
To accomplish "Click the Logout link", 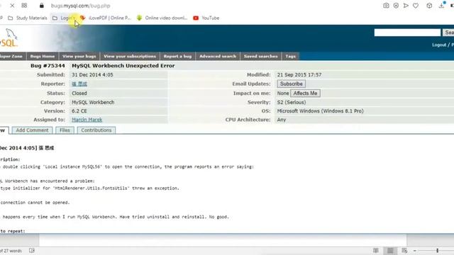I will [x=439, y=45].
